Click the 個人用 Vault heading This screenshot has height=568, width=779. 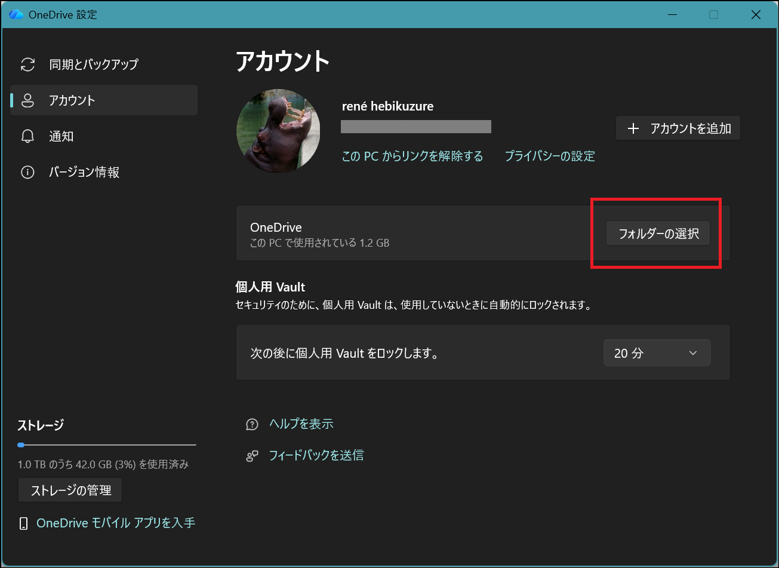270,287
